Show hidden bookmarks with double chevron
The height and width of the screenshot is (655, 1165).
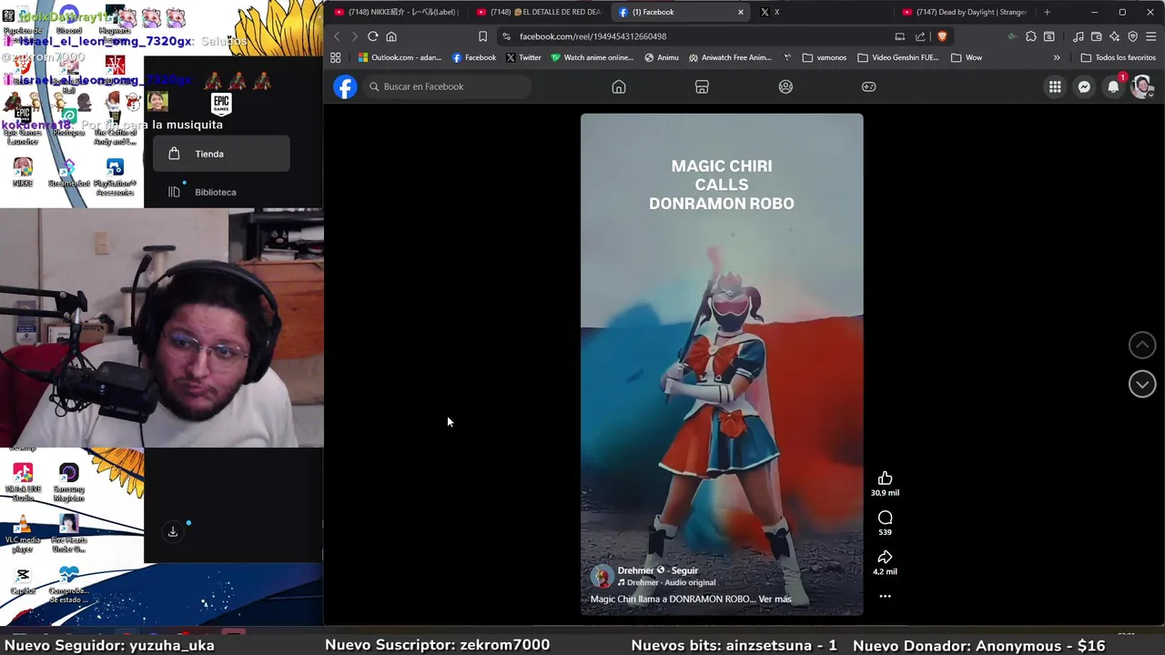1057,57
